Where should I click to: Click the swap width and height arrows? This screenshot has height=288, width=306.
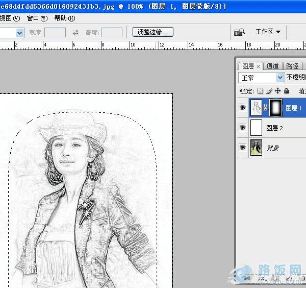click(75, 32)
